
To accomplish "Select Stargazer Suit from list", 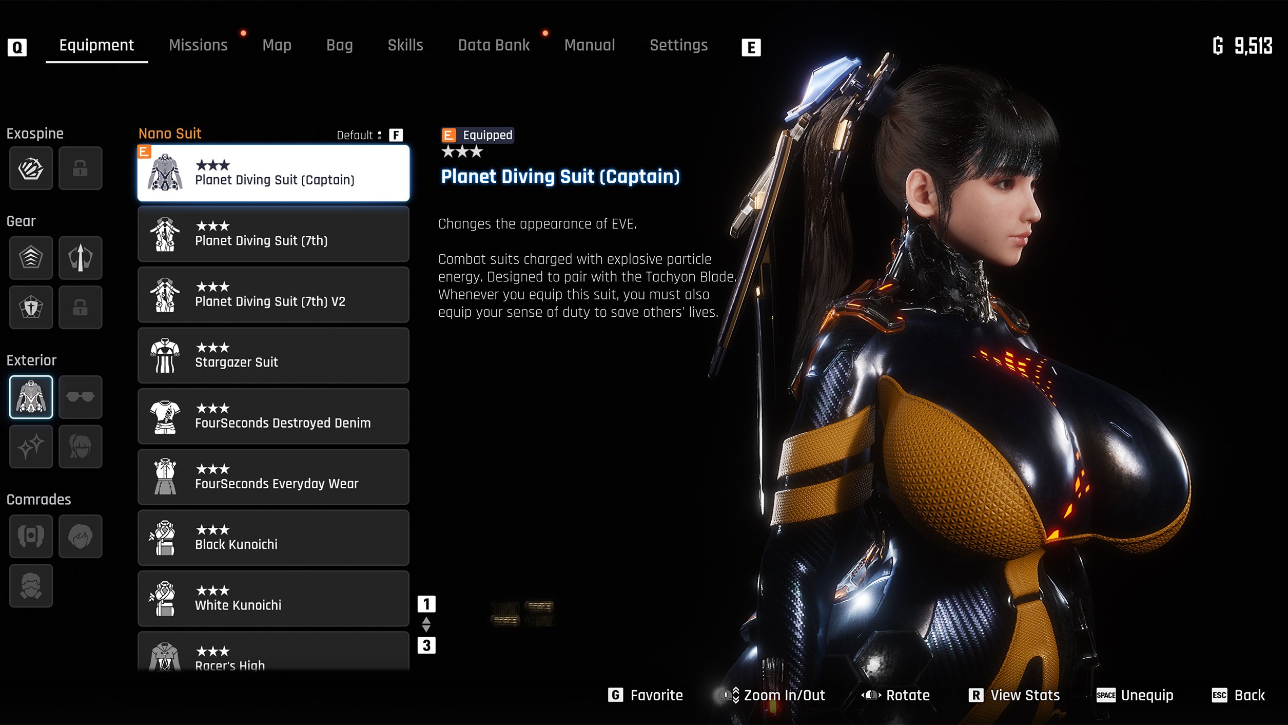I will click(x=273, y=355).
